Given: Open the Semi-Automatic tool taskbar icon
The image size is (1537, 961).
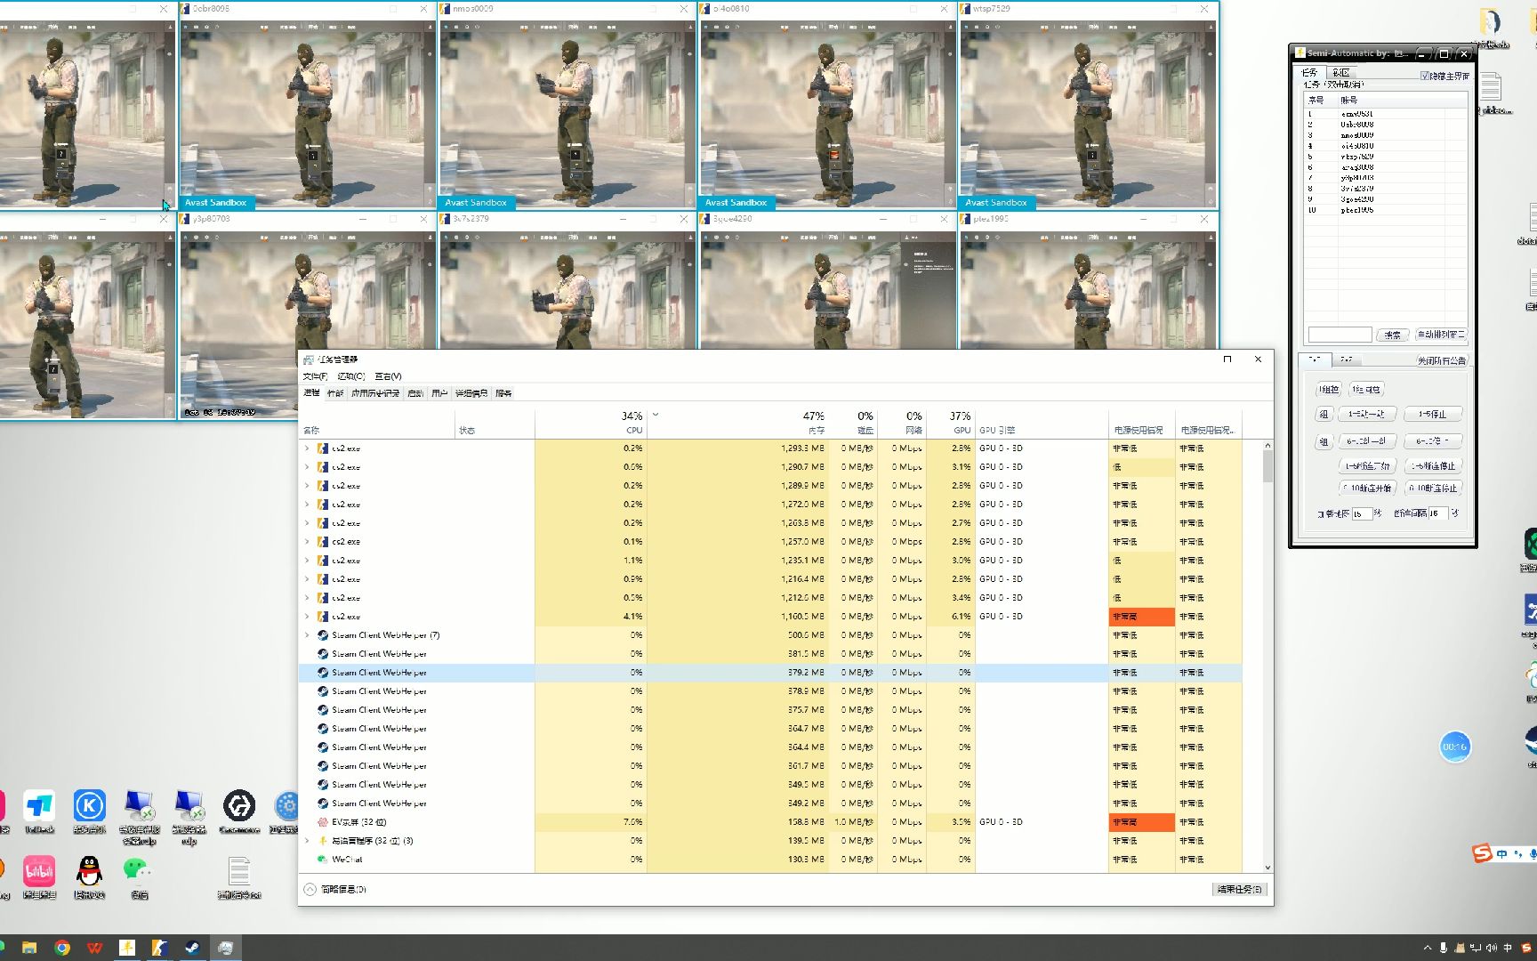Looking at the screenshot, I should pyautogui.click(x=127, y=948).
